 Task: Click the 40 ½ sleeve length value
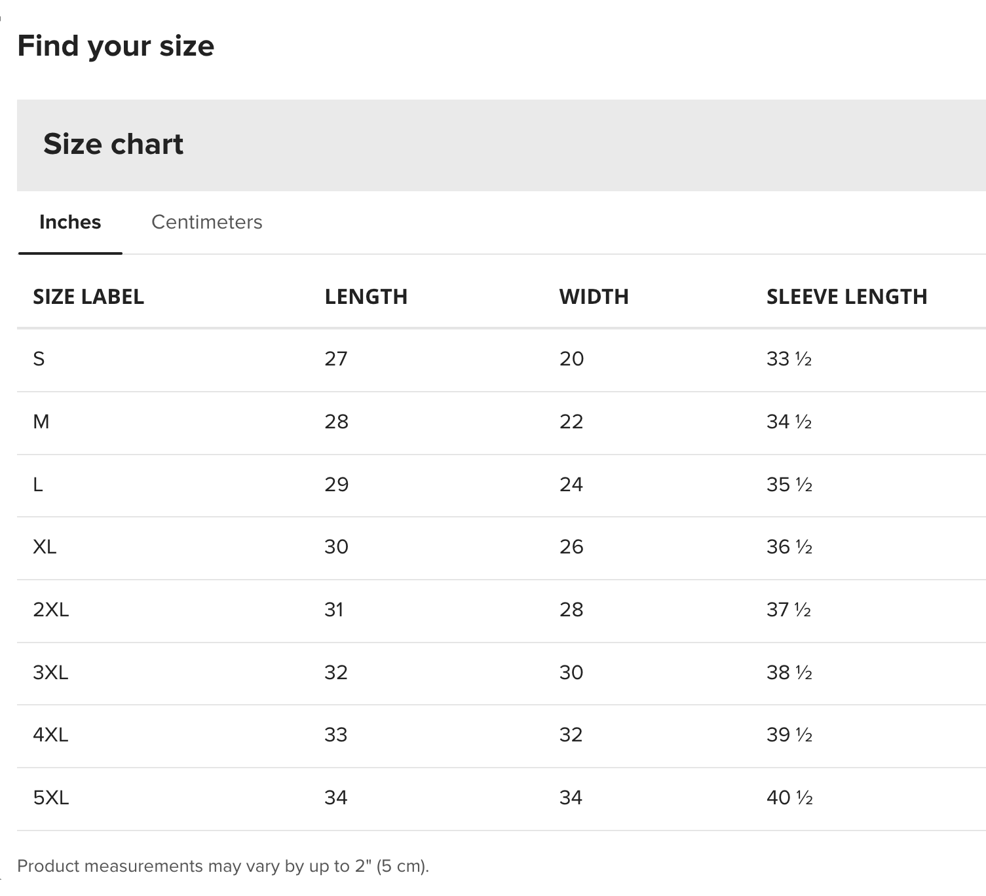789,798
